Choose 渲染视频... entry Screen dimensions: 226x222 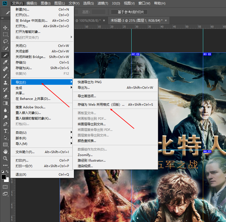pos(115,166)
